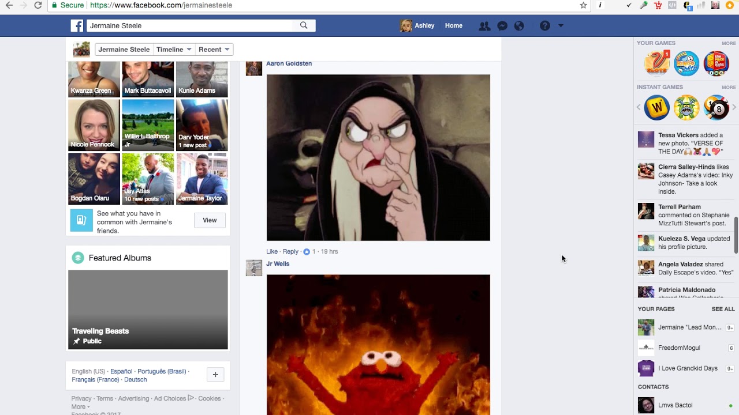
Task: Open Ashley profile link in top bar
Action: pyautogui.click(x=424, y=25)
